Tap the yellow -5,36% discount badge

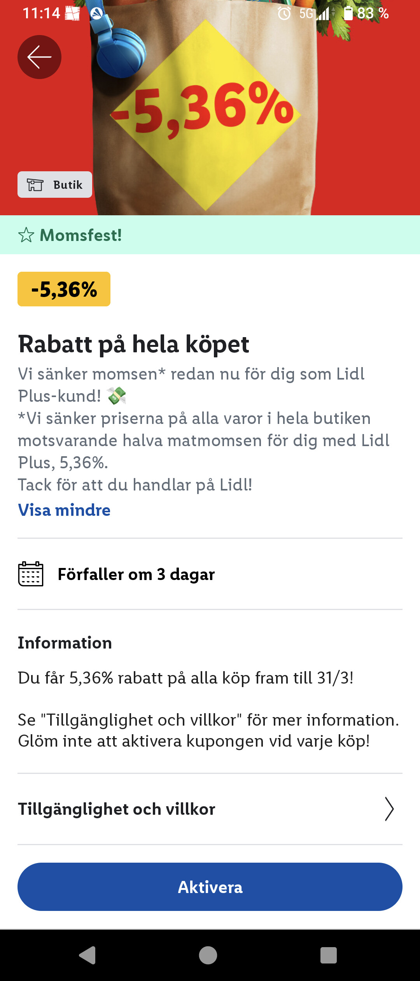64,289
